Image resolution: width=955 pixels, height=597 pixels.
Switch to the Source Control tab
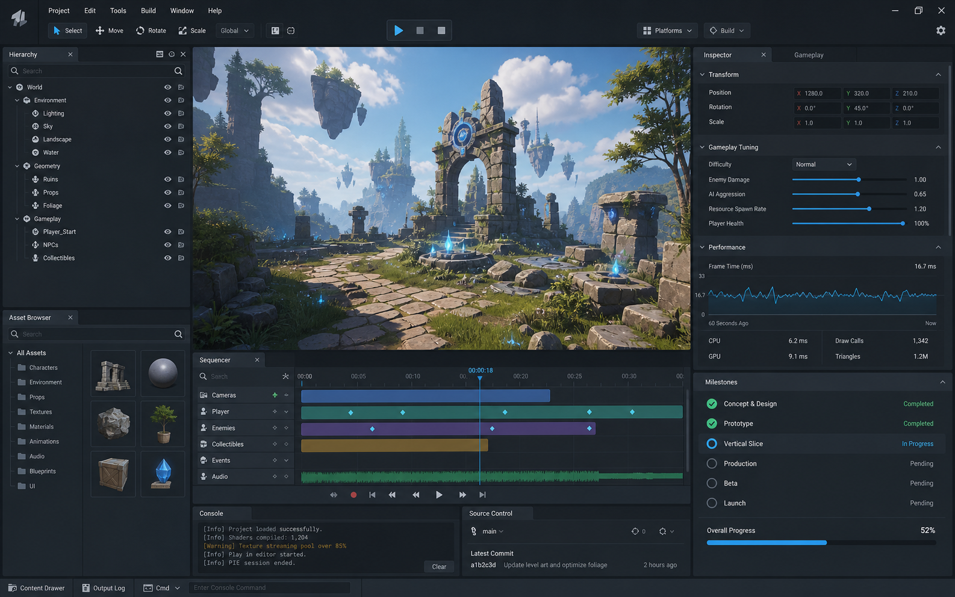pyautogui.click(x=491, y=513)
